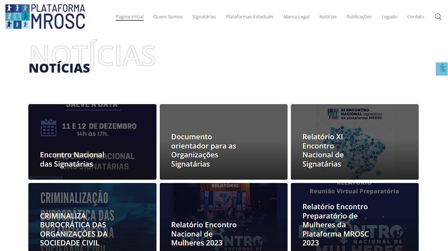Open Documento orientador para as Organizações card
Screen dimensions: 448x251
pos(224,142)
